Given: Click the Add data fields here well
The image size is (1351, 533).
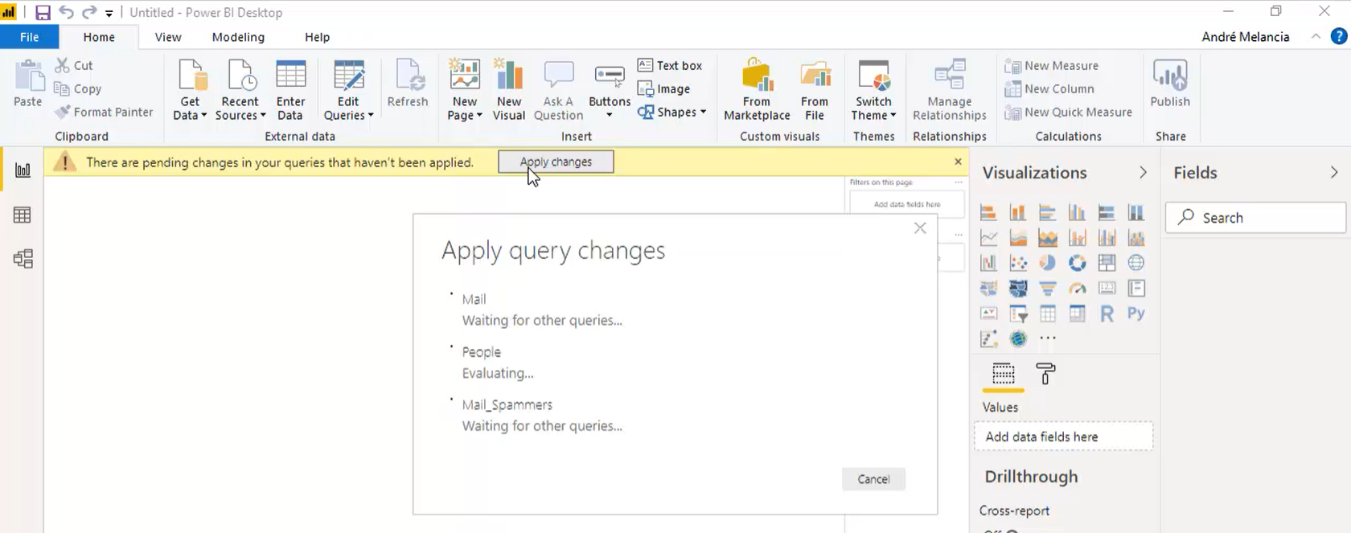Looking at the screenshot, I should point(1063,437).
